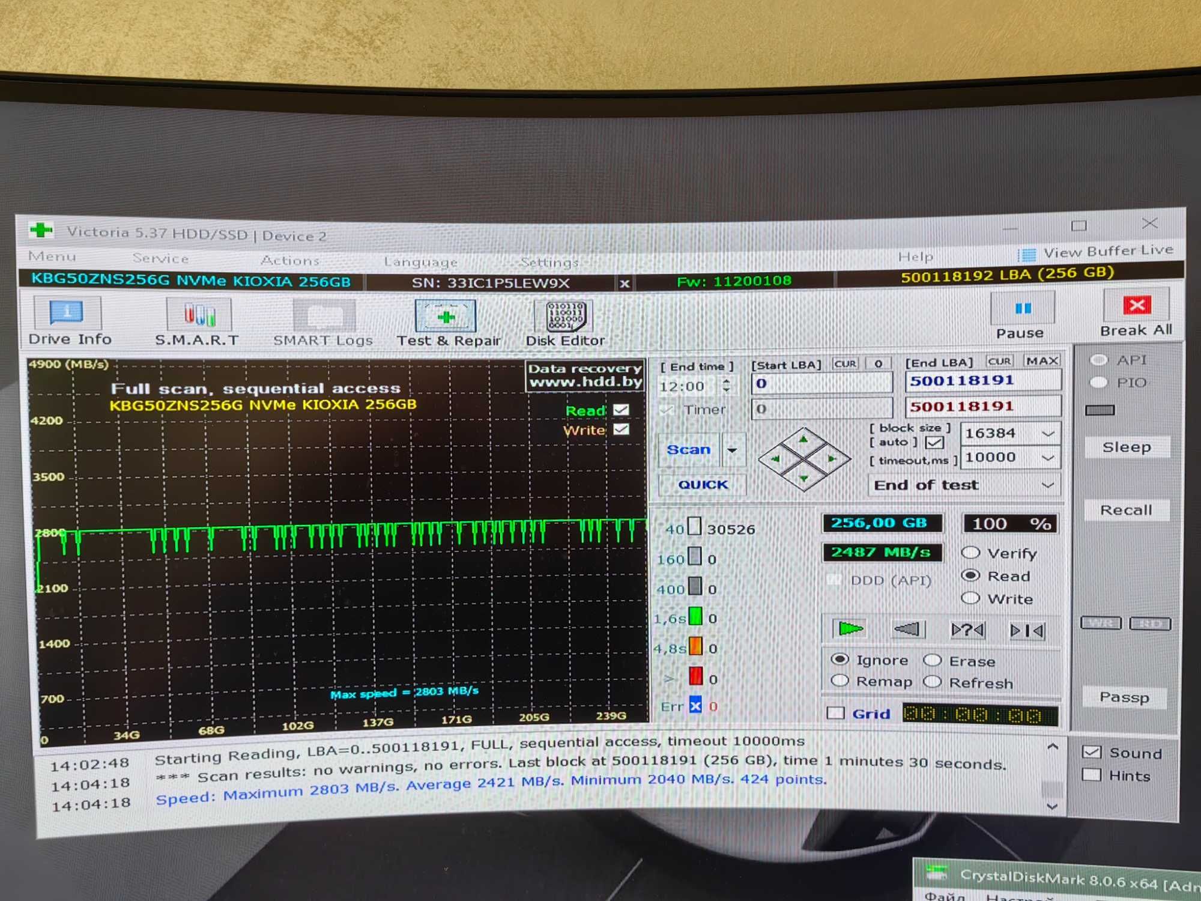The height and width of the screenshot is (901, 1201).
Task: Toggle the Timer checkbox
Action: pos(666,410)
